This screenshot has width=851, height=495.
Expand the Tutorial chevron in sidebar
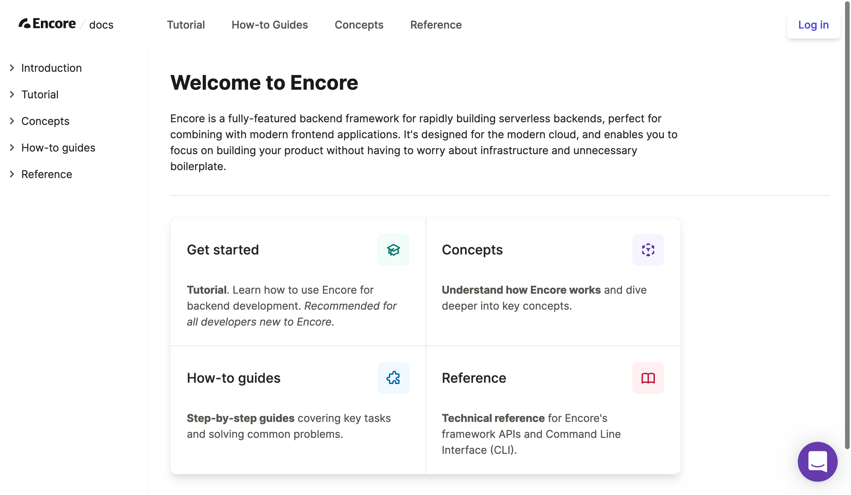[x=12, y=94]
